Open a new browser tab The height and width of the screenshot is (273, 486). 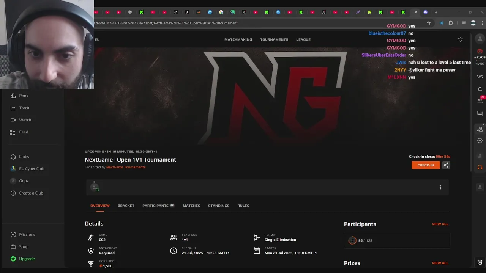pos(436,12)
